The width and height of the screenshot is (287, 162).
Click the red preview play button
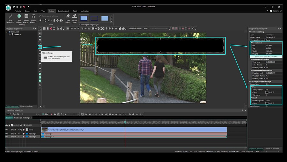[x=52, y=114]
